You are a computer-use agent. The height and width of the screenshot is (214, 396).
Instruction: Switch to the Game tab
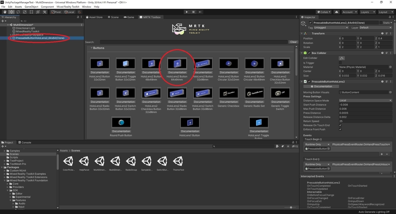click(x=129, y=17)
